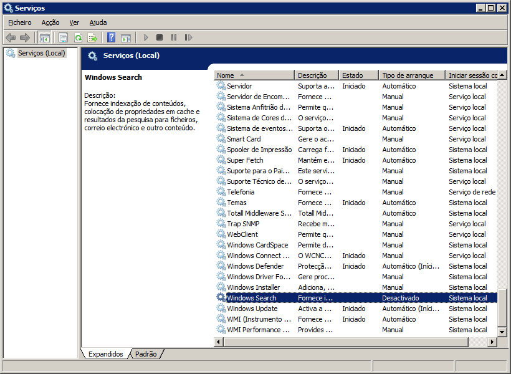This screenshot has height=374, width=511.
Task: Open the Properties toolbar icon
Action: [x=63, y=37]
